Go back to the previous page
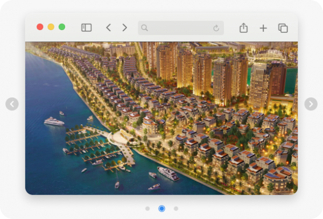 (x=108, y=27)
